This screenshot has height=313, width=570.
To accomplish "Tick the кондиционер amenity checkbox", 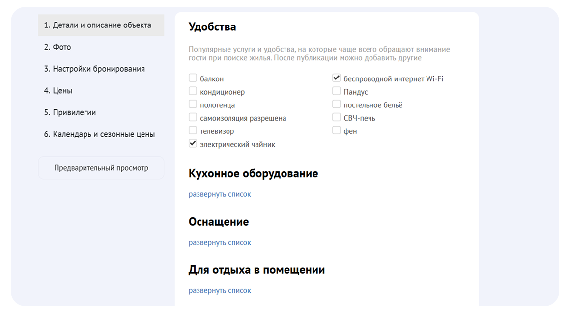I will coord(193,91).
